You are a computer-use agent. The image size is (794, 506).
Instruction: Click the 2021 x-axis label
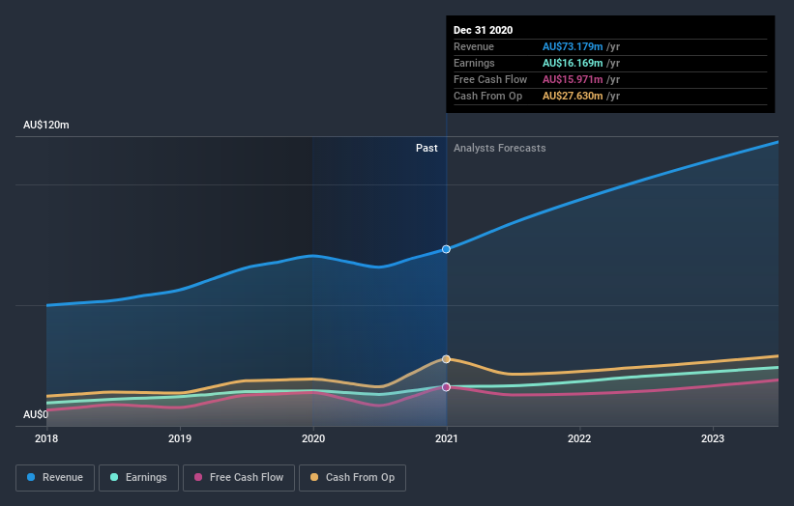click(446, 438)
